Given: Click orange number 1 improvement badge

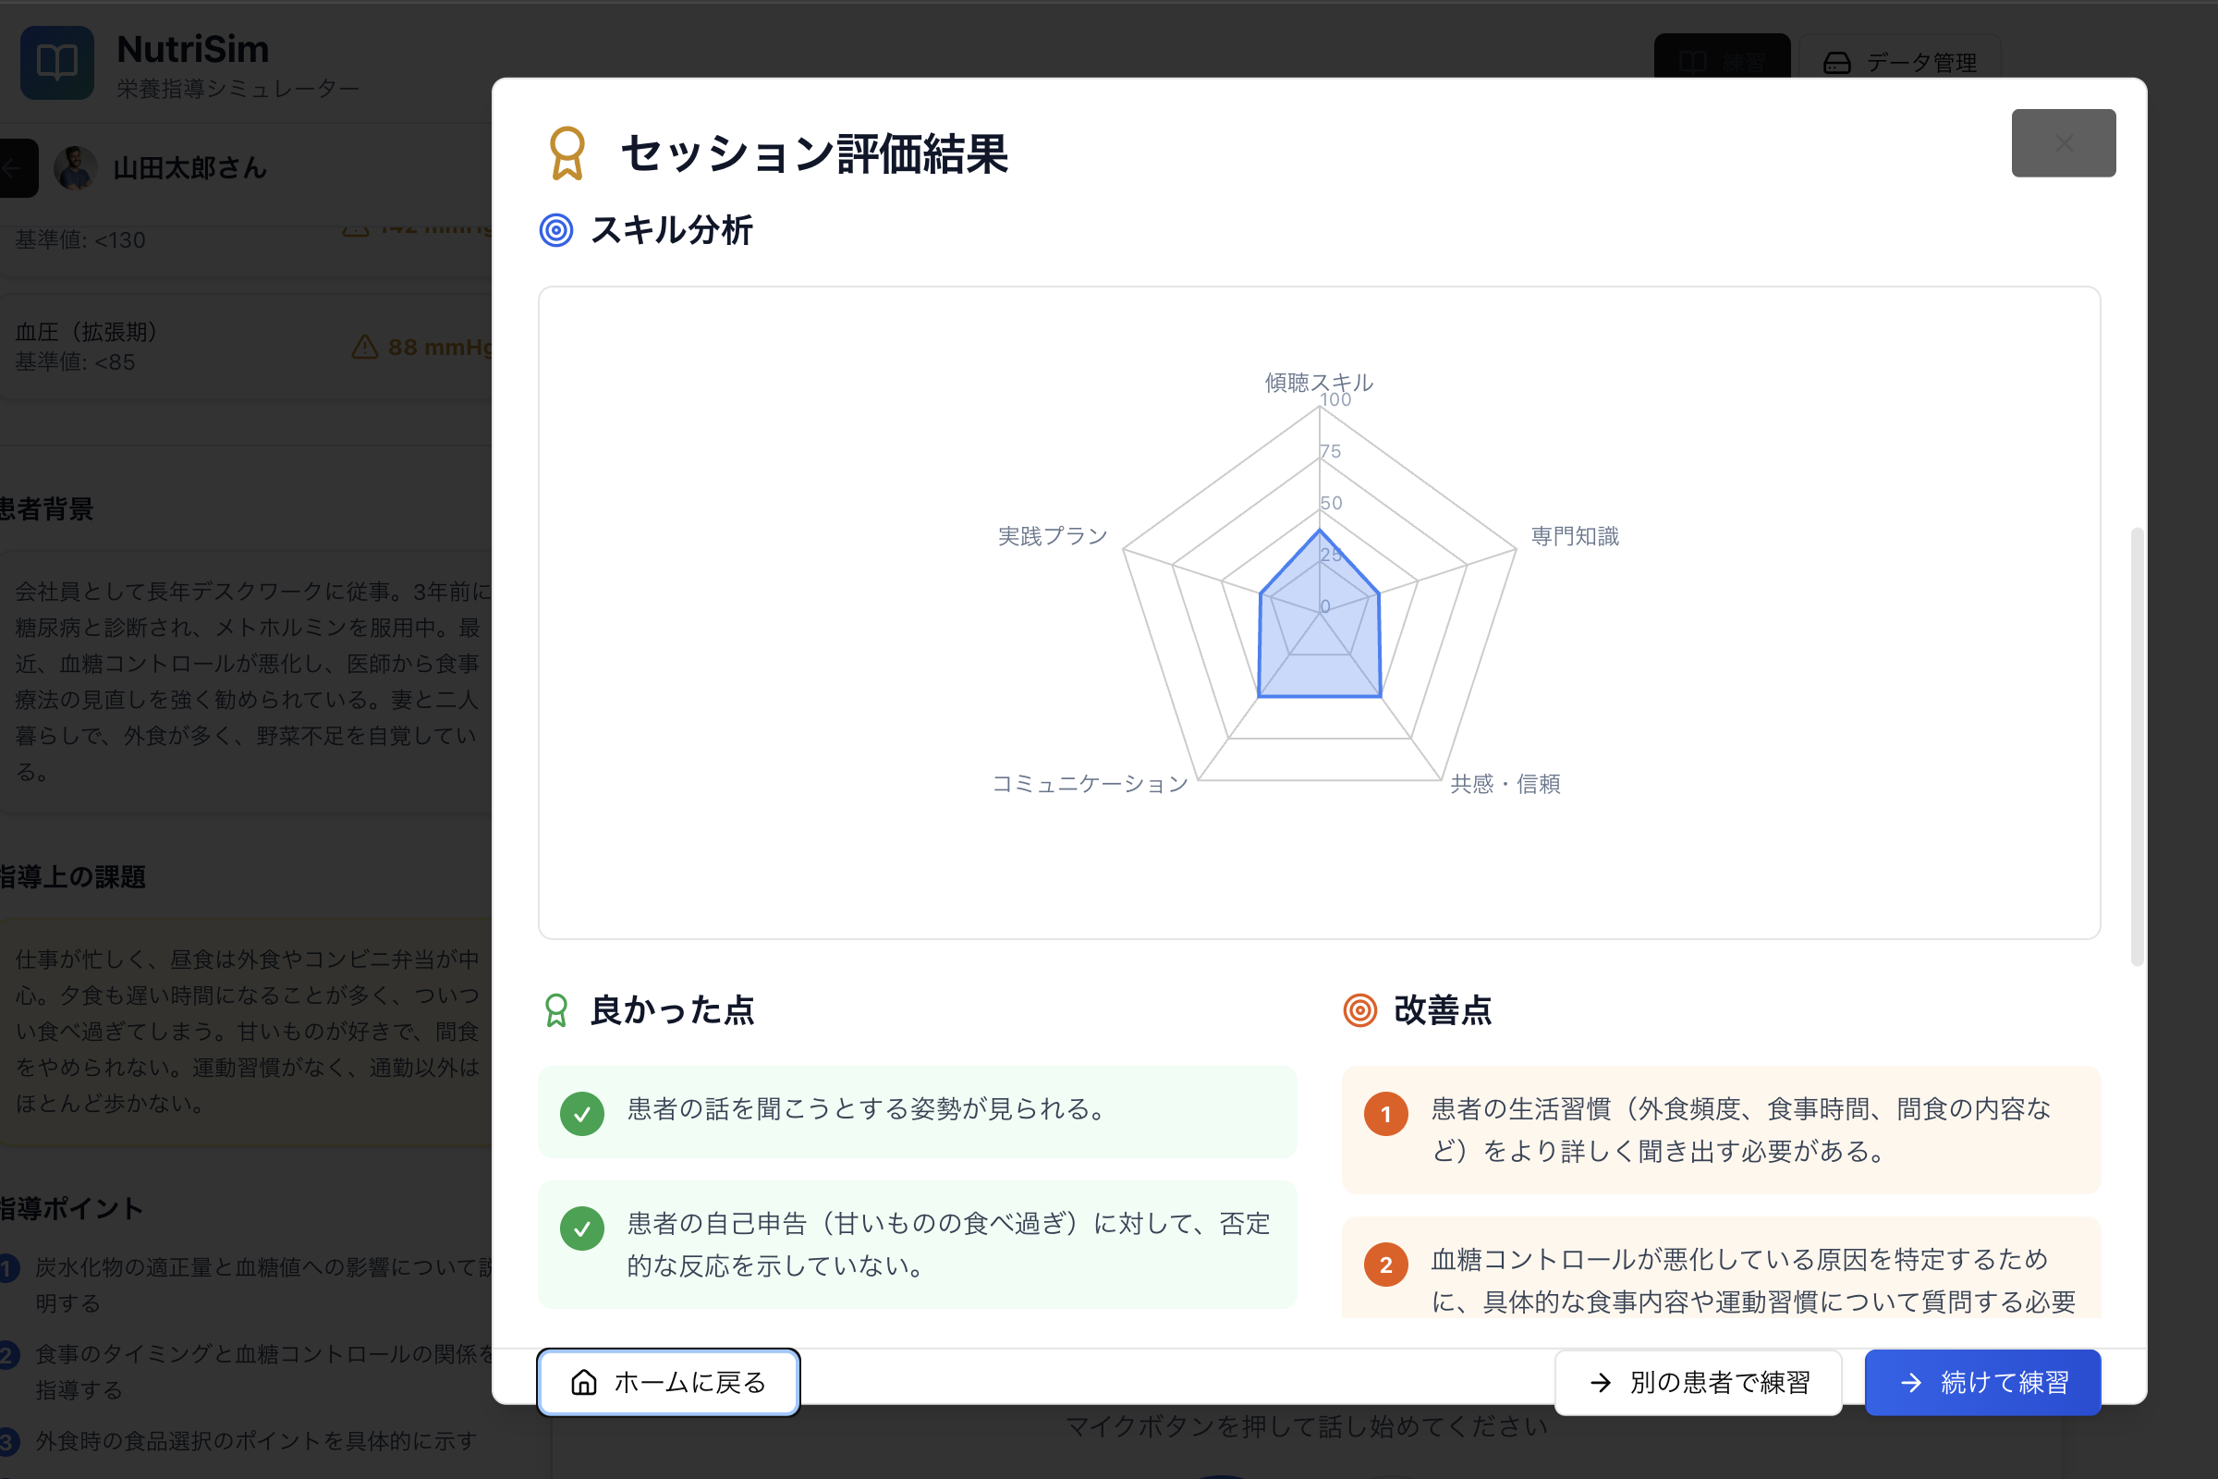Looking at the screenshot, I should [x=1385, y=1114].
